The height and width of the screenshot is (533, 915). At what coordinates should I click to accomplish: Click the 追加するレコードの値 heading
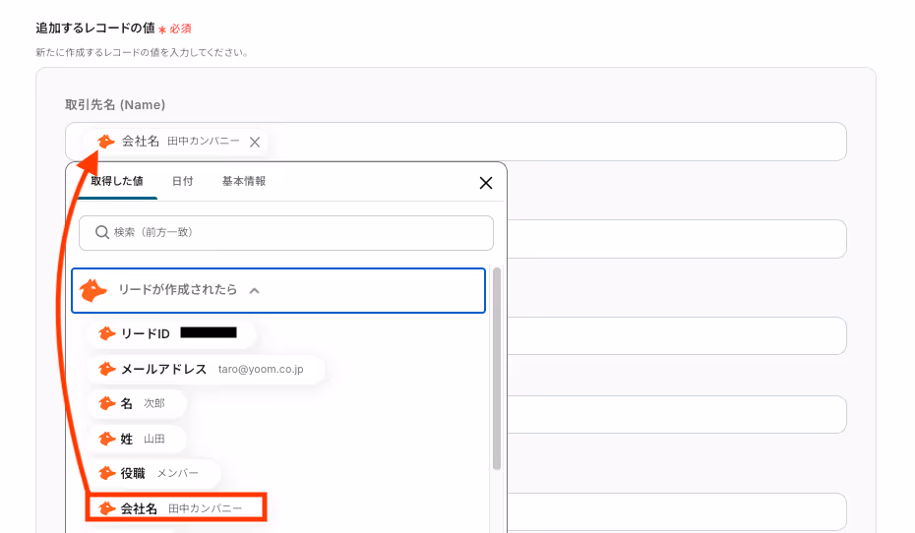pos(95,28)
